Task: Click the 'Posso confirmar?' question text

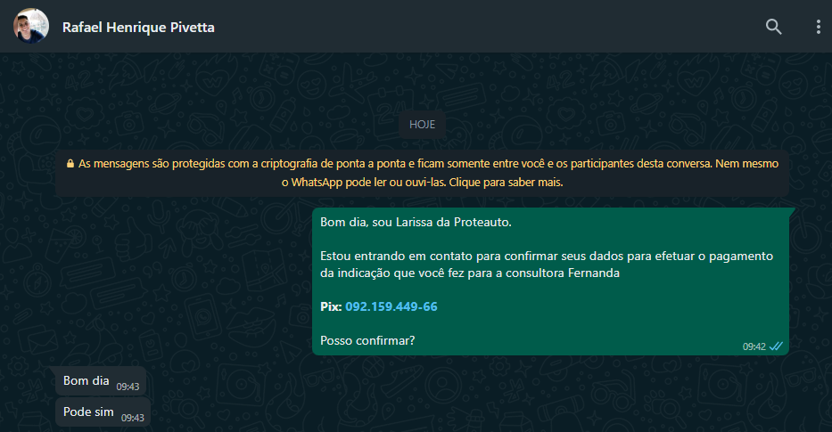Action: point(367,340)
